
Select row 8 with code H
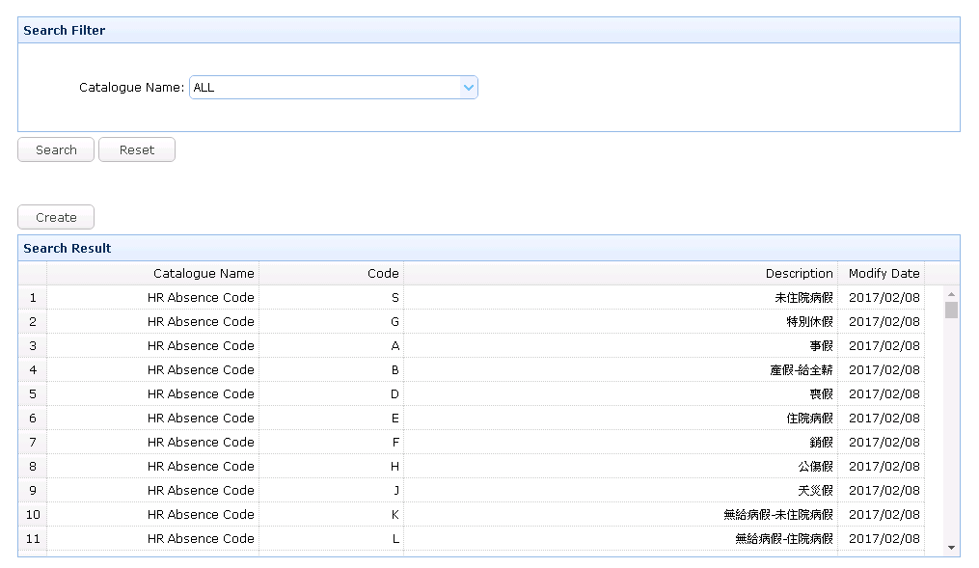tap(472, 466)
